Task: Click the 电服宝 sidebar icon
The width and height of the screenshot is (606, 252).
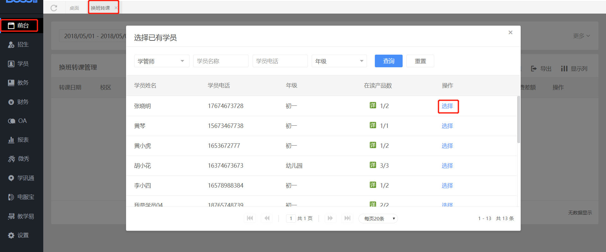Action: coord(11,197)
